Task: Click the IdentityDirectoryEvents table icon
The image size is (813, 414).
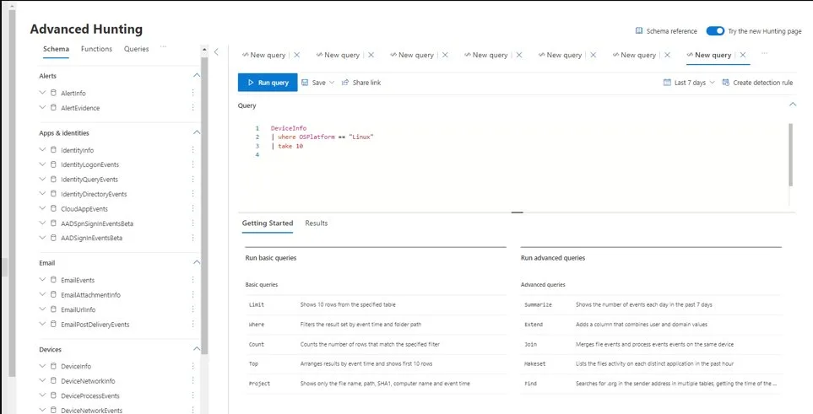Action: [53, 193]
